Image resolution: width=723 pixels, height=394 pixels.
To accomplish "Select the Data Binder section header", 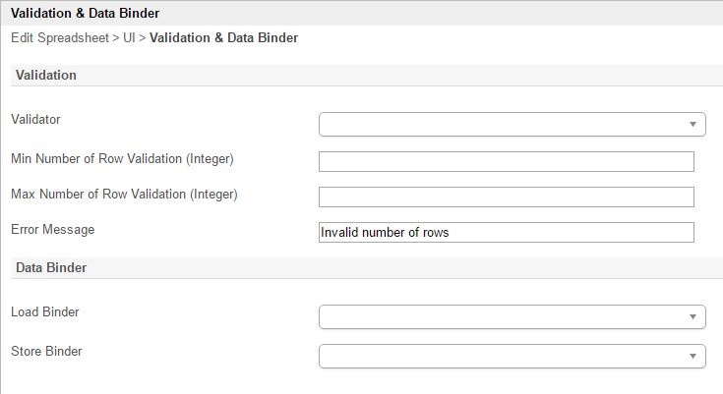I will [x=51, y=267].
